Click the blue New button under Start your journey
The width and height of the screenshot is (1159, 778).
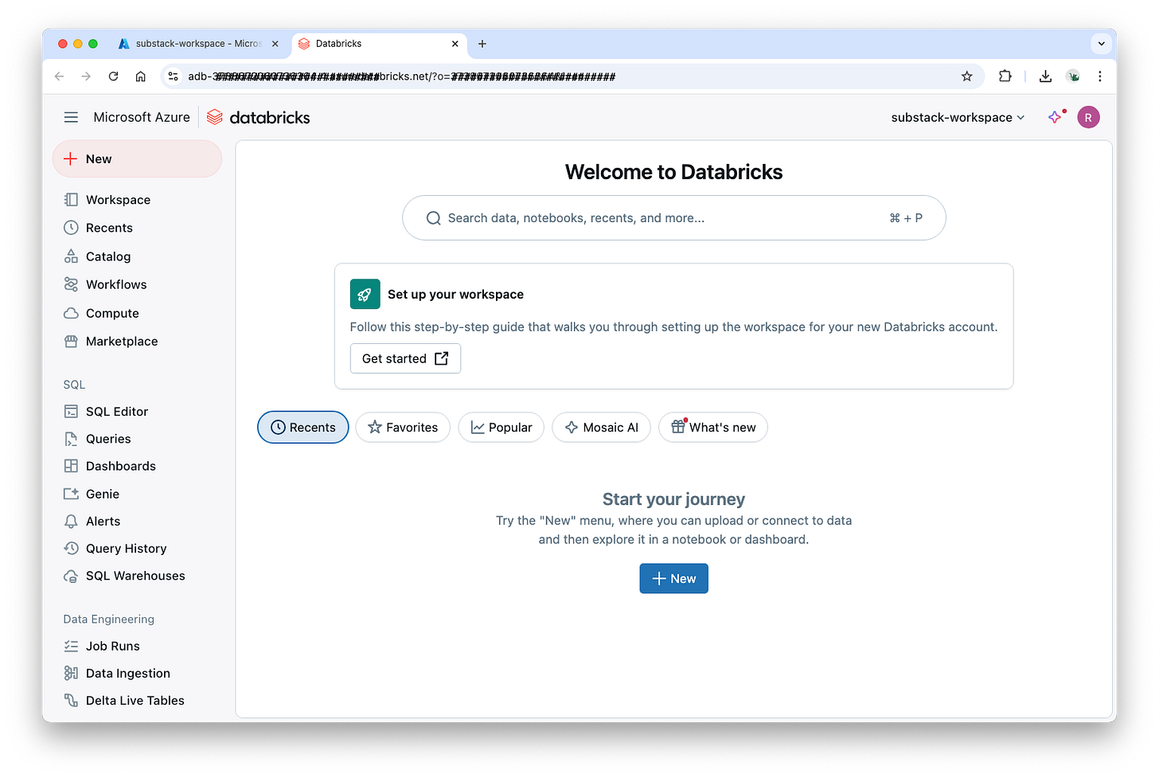[673, 578]
